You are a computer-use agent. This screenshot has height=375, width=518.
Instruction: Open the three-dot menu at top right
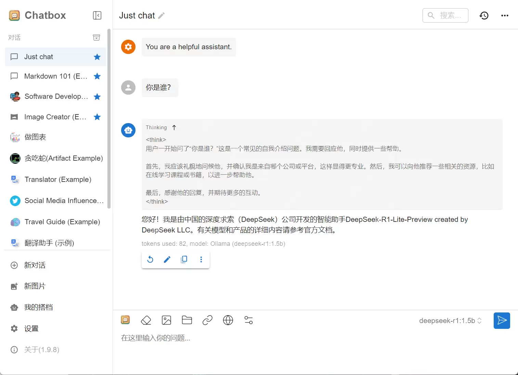pos(505,15)
